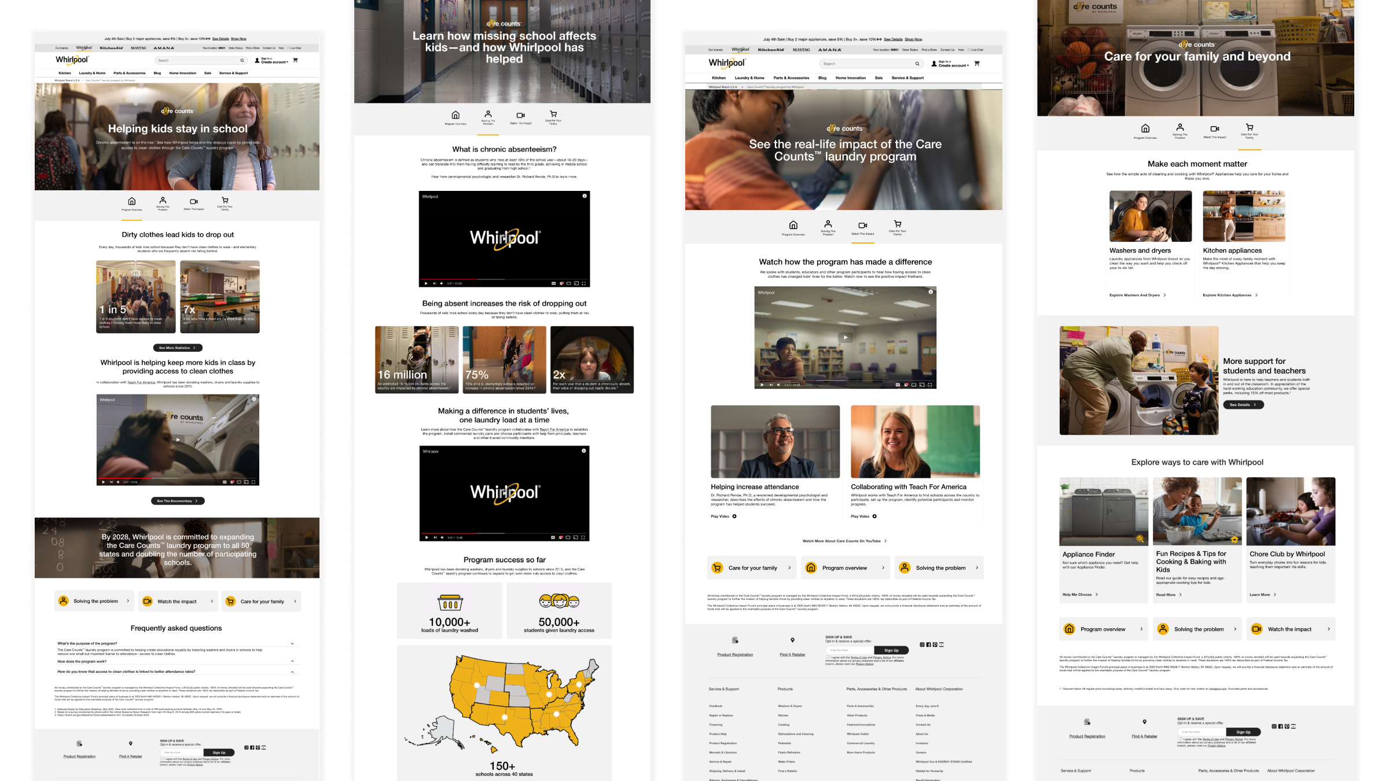
Task: Select the Watch The Impact camera icon
Action: click(194, 202)
